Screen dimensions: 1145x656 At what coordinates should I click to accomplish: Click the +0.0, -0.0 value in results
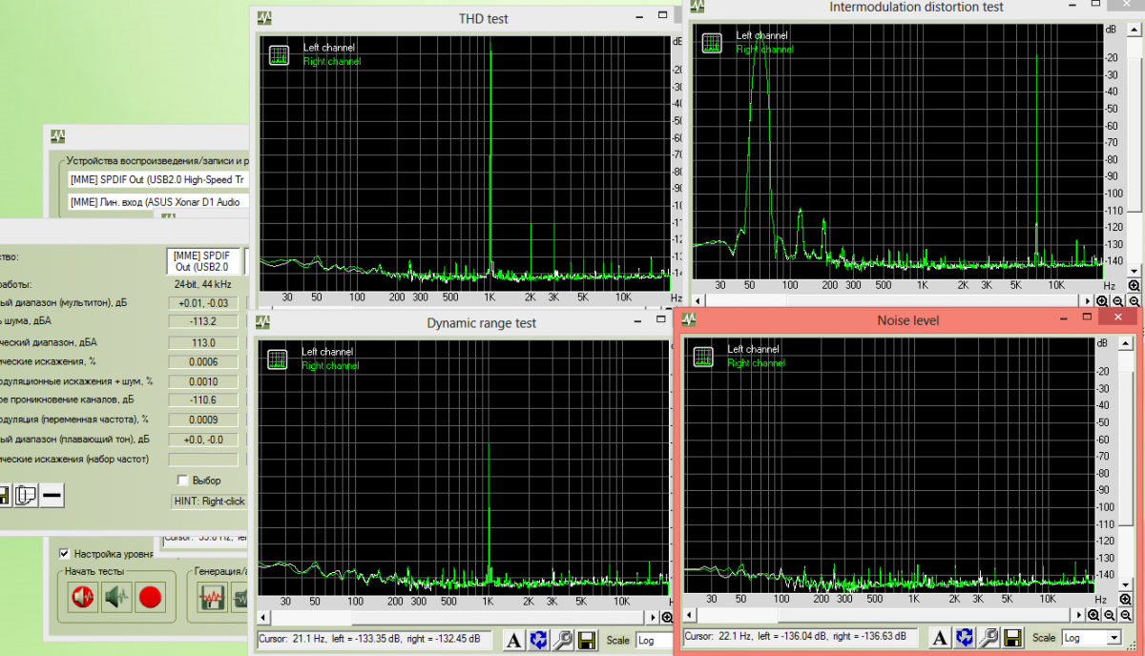(205, 440)
